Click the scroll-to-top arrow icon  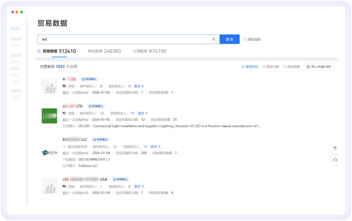[x=335, y=149]
